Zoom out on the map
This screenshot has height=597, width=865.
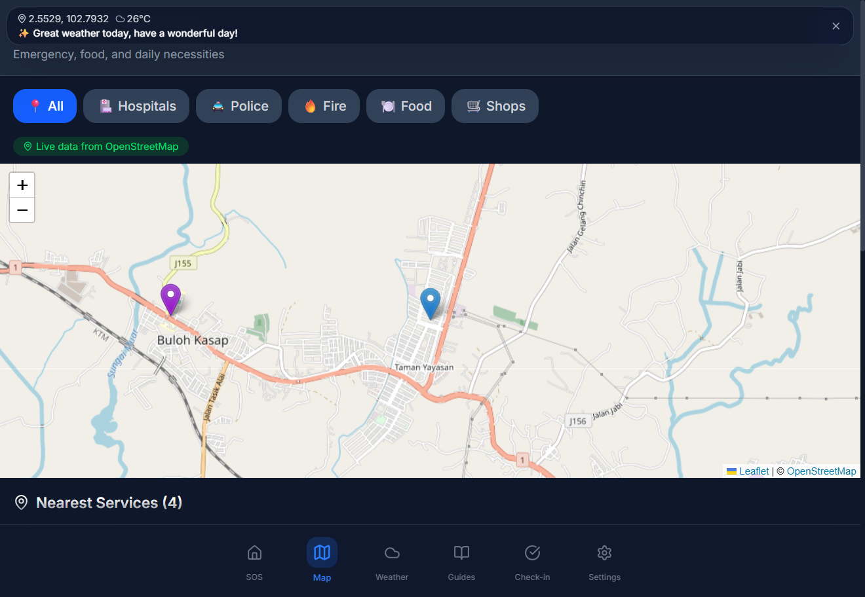click(22, 210)
